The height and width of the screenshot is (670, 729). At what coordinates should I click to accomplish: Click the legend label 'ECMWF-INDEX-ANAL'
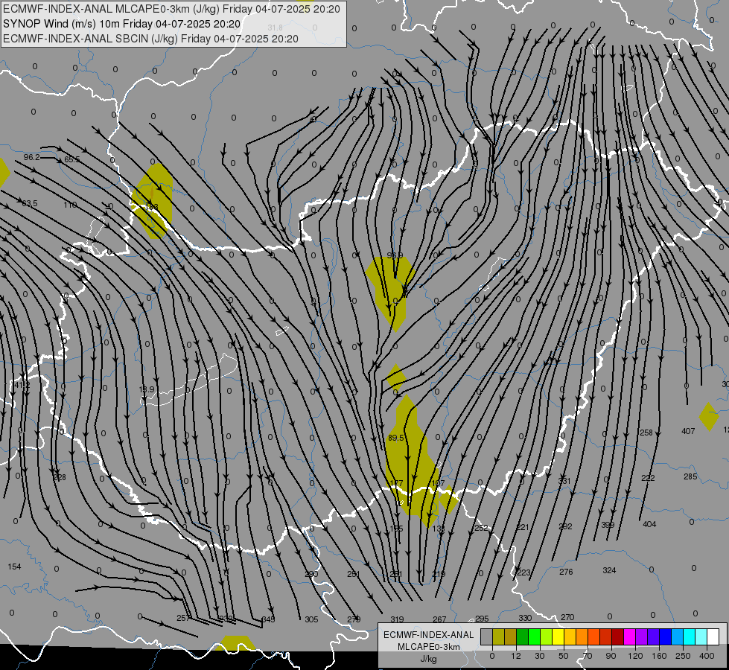coord(429,635)
